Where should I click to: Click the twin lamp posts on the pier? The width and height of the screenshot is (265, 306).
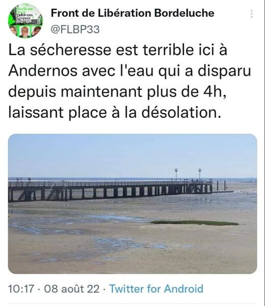[x=188, y=174]
